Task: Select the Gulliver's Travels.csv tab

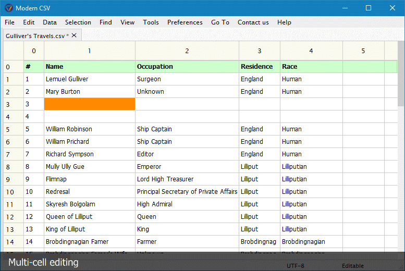Action: point(36,35)
